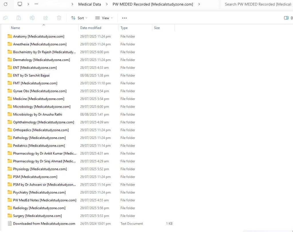Click the Paste icon in the toolbar
This screenshot has height=232, width=293.
(x=19, y=18)
